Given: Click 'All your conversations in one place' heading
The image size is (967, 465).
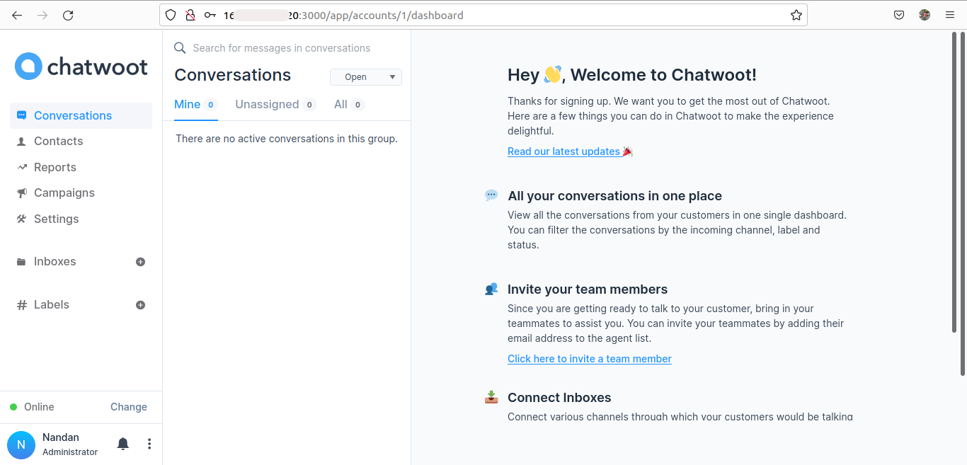Looking at the screenshot, I should (614, 196).
